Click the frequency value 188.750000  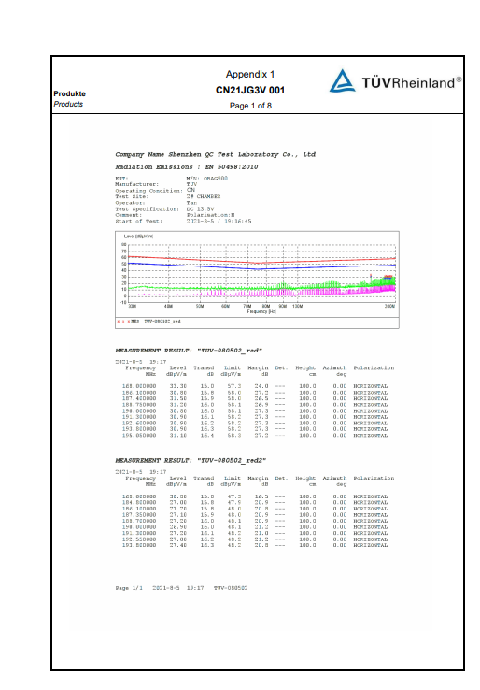click(x=139, y=405)
